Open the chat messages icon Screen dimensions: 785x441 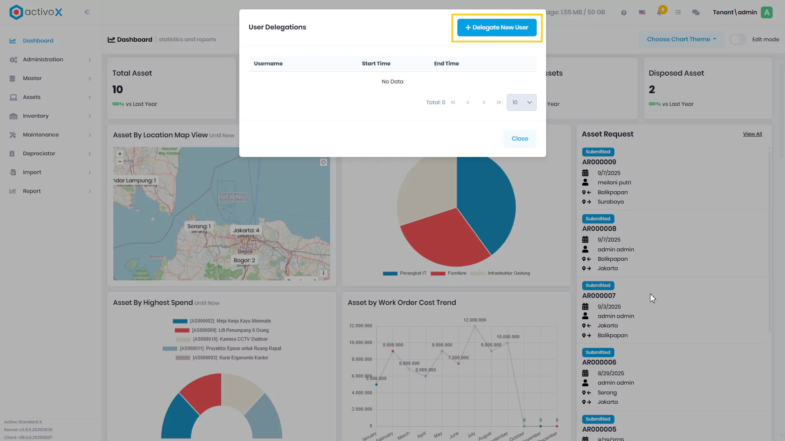pos(696,13)
